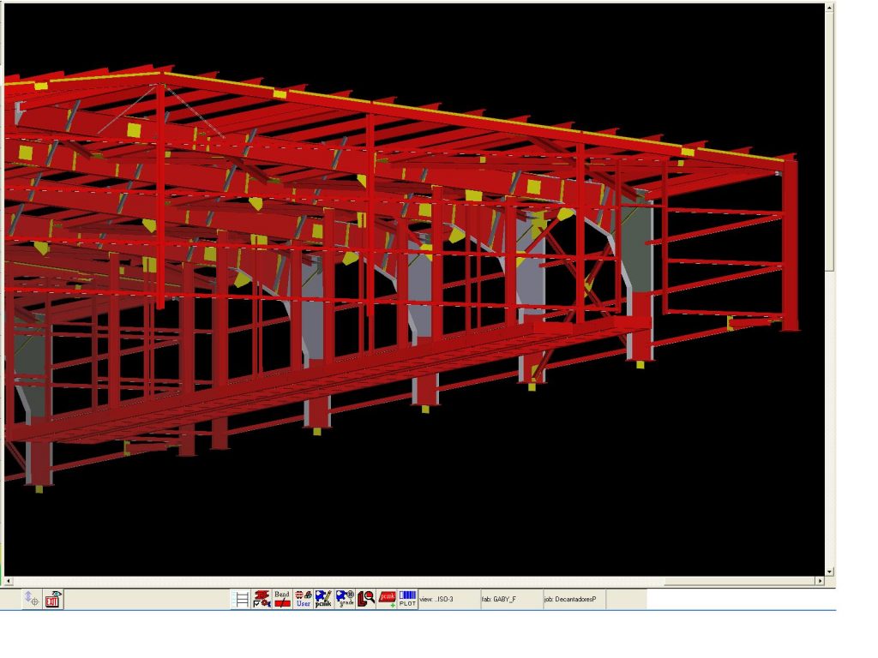Click the navigation mode arrows icon

tap(32, 599)
